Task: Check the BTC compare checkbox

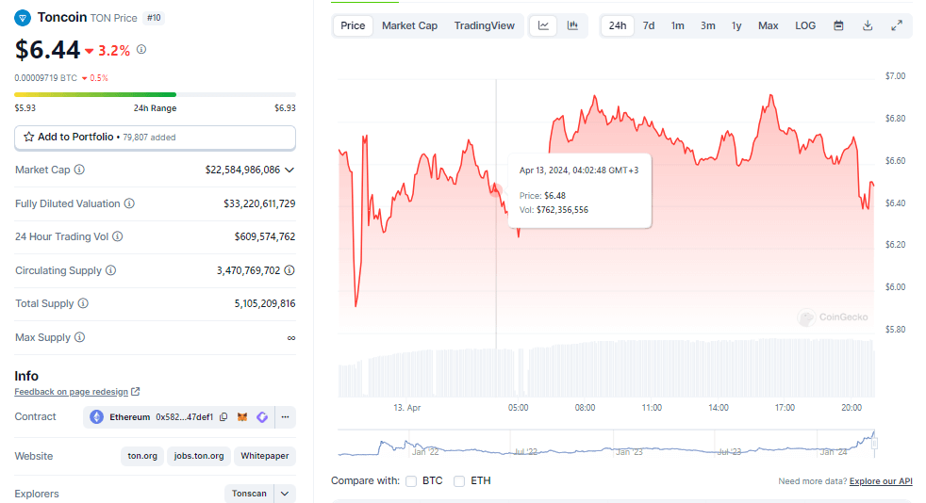Action: [411, 481]
